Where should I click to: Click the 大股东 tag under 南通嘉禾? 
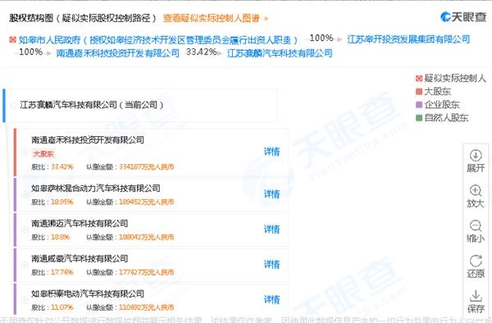pos(43,153)
